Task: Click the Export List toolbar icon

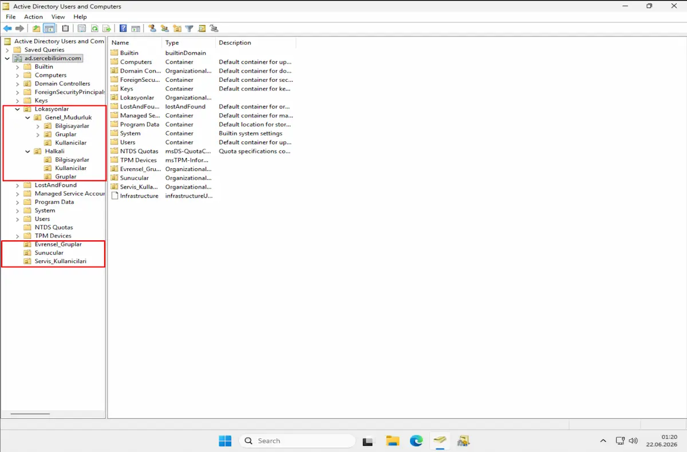Action: click(106, 29)
